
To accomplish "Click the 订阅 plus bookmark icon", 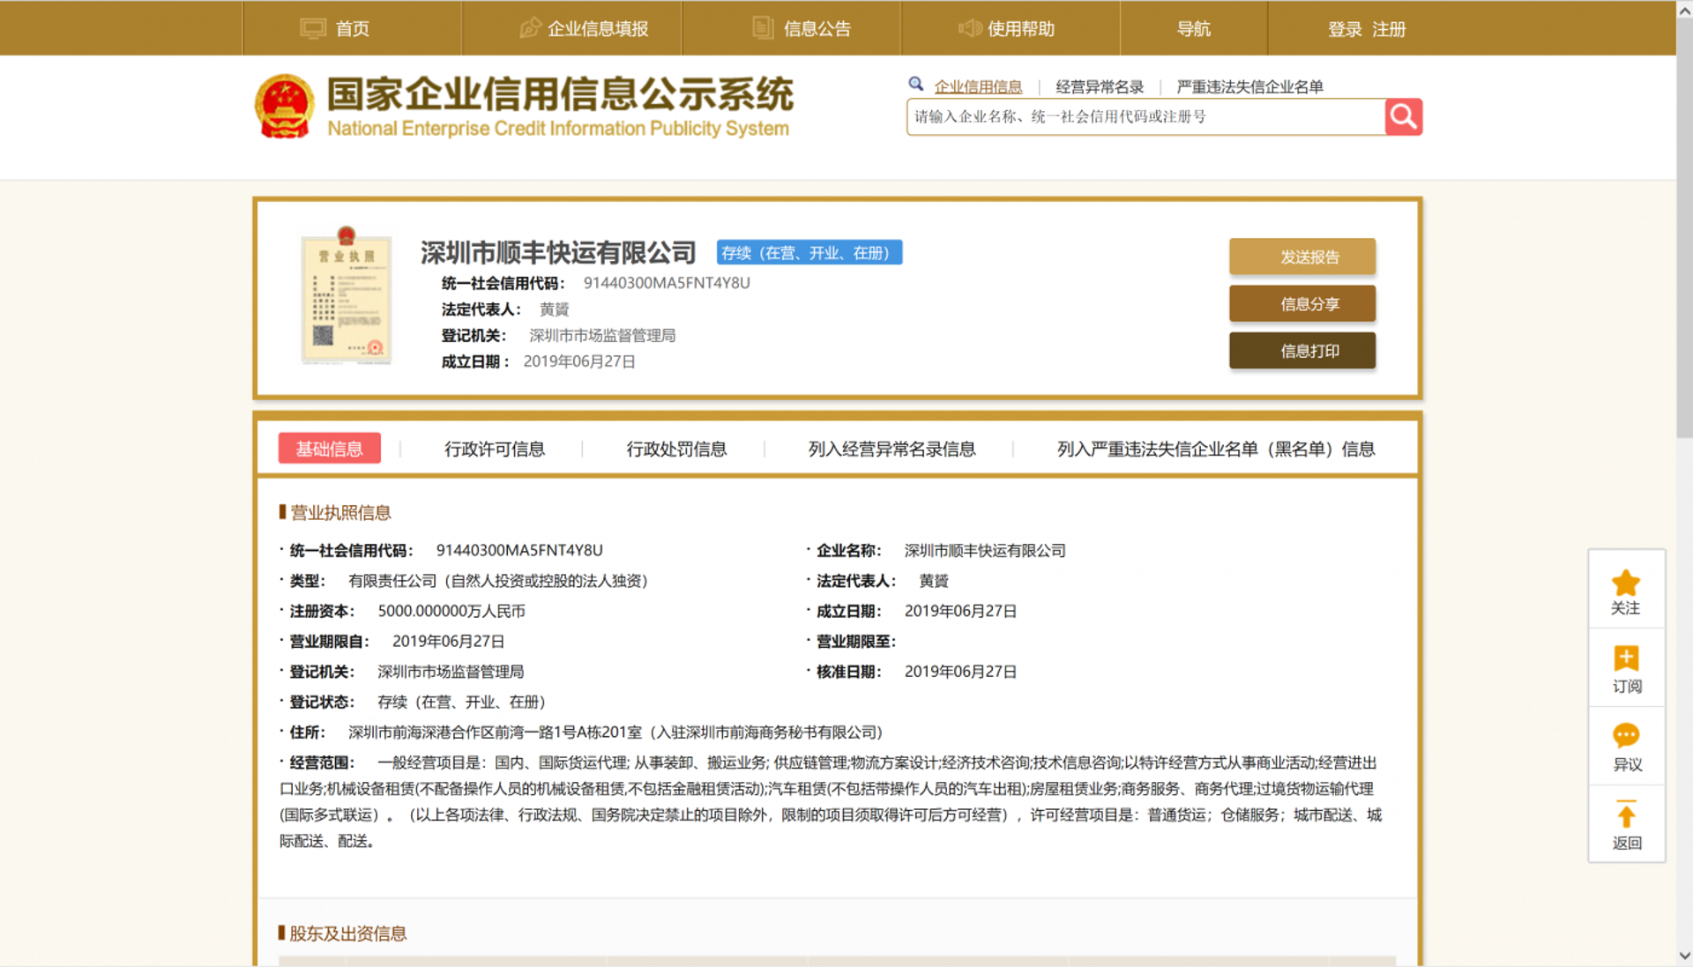I will pyautogui.click(x=1626, y=658).
